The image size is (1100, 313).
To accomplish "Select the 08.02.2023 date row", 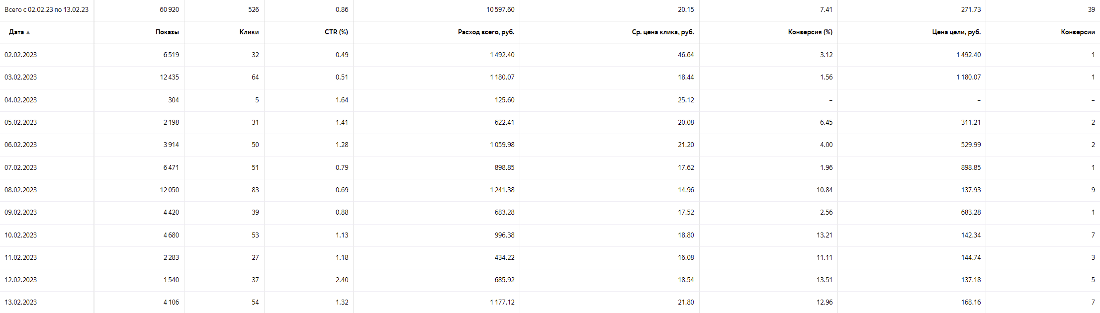I will [21, 190].
